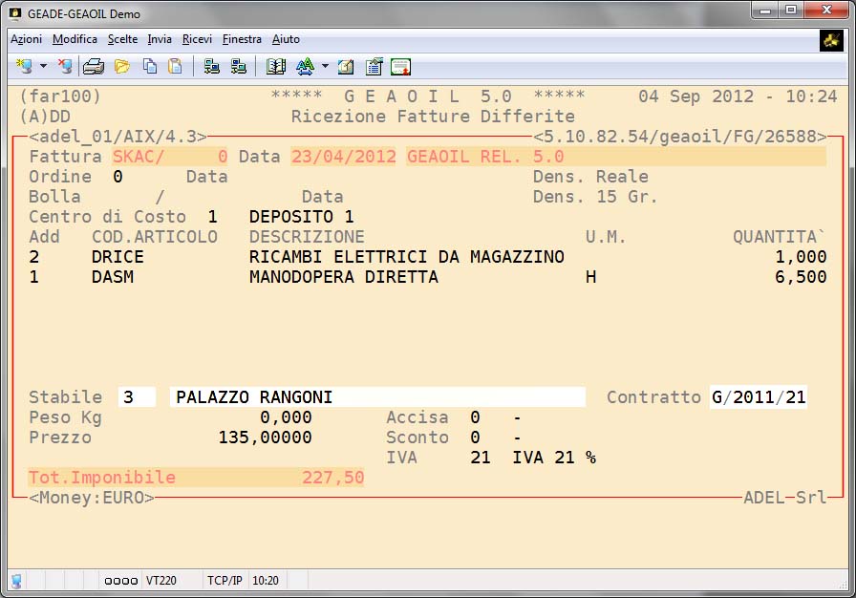Open the dropdown arrow beside new connection
This screenshot has width=856, height=598.
pos(43,67)
